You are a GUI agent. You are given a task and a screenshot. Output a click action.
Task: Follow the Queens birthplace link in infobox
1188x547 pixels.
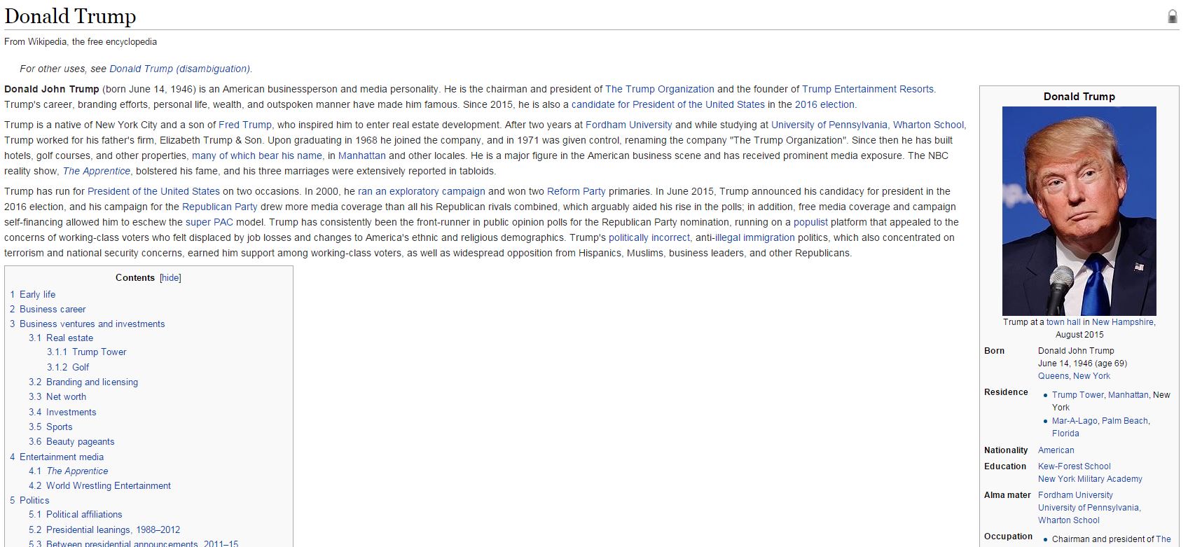1053,376
